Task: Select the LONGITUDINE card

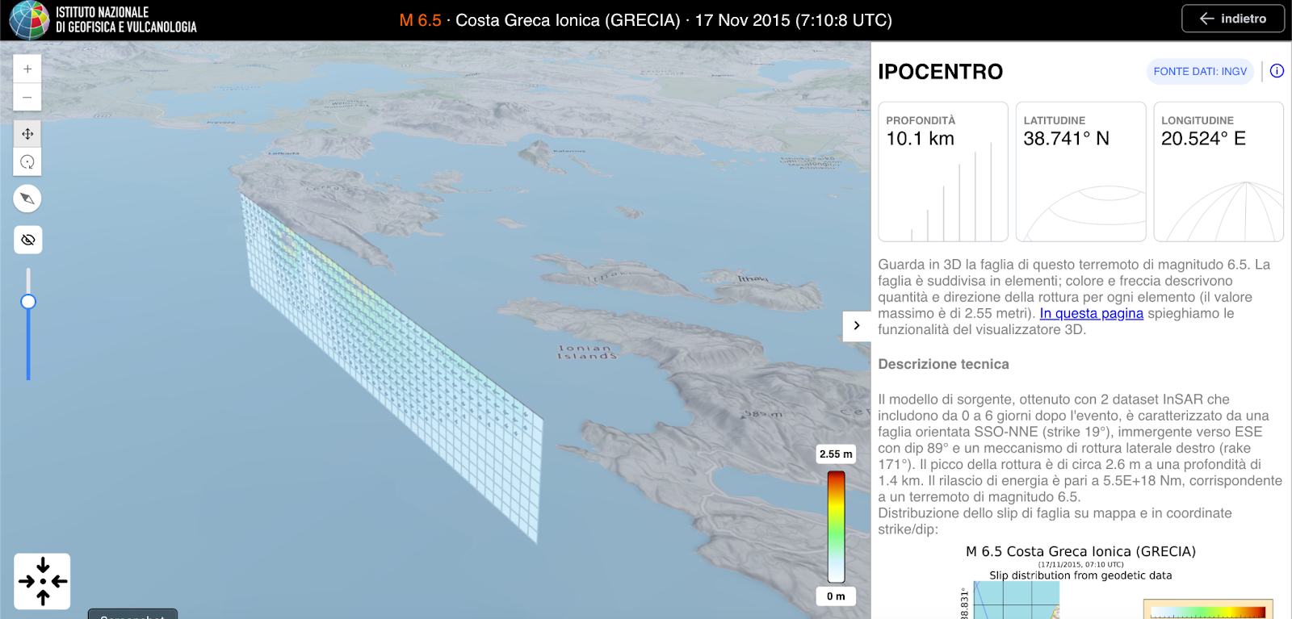Action: [x=1219, y=171]
